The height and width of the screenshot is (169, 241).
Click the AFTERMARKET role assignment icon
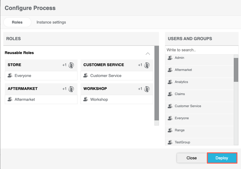point(71,89)
